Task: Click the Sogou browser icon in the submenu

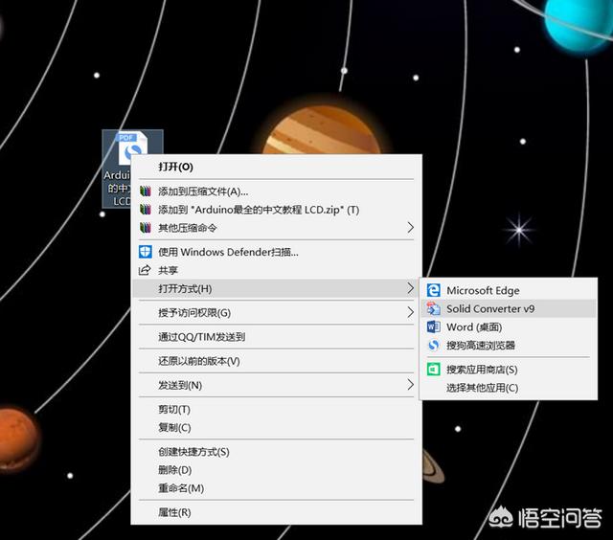Action: tap(433, 345)
